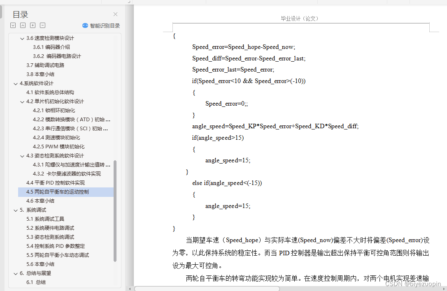Click the line angle_speed=Speed_KP*Speed_error+Speed_KD*Speed_diff;
This screenshot has height=291, width=447.
(x=275, y=127)
